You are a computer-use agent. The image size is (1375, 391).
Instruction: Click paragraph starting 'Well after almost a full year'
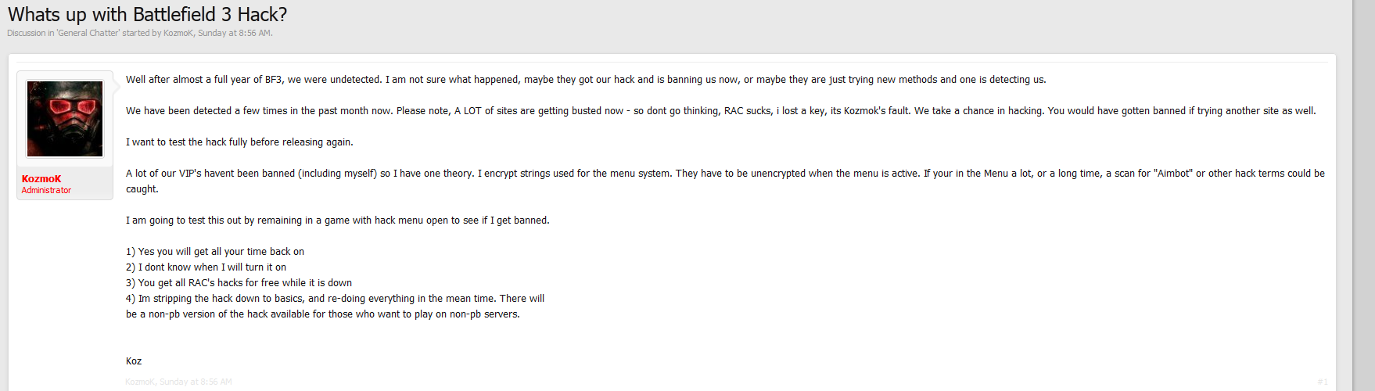point(585,80)
